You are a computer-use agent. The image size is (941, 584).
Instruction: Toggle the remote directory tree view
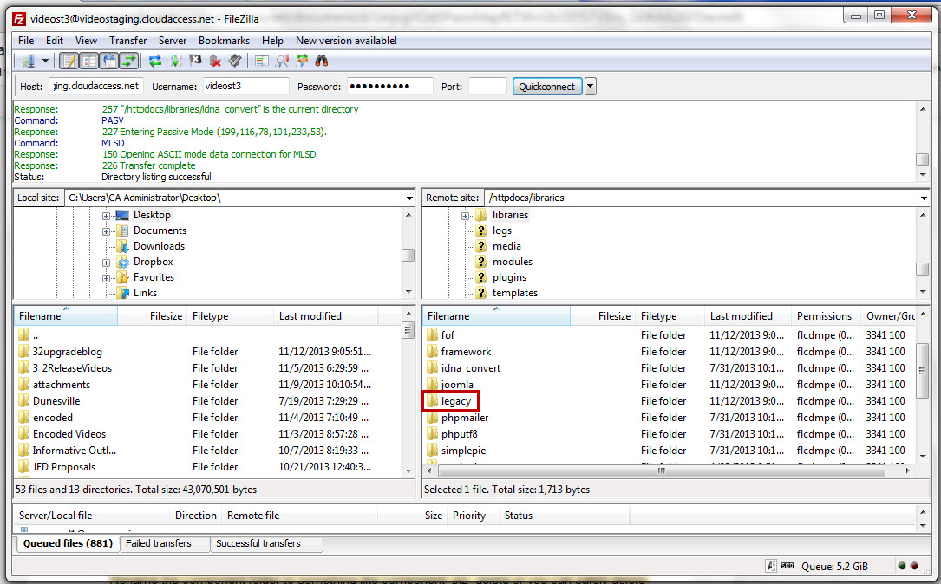coord(109,62)
